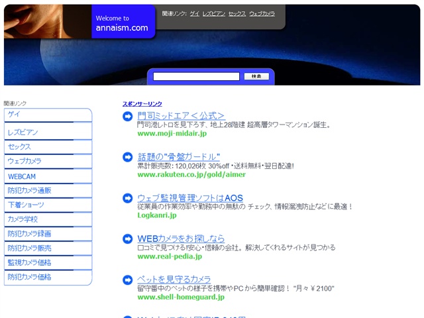Viewport: 424px width, 318px height.
Task: Click arrow icon beside ウェブ監視管理ソフト ad
Action: [127, 198]
